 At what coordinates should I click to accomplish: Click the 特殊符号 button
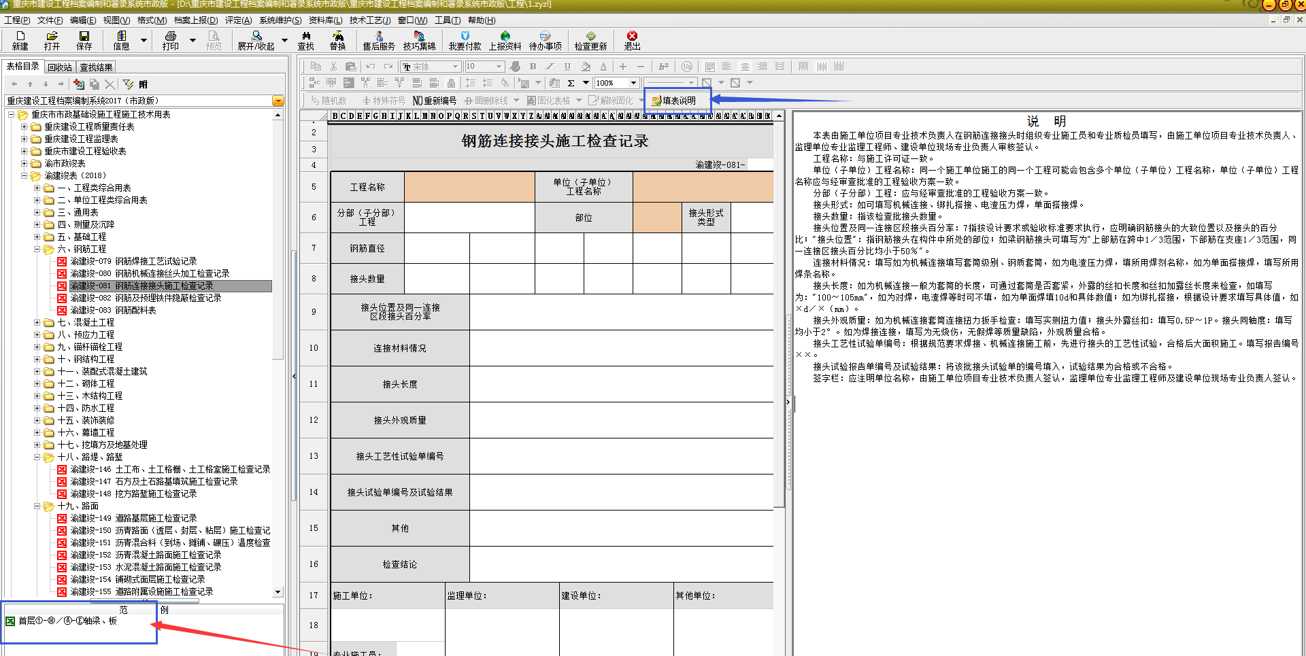384,101
